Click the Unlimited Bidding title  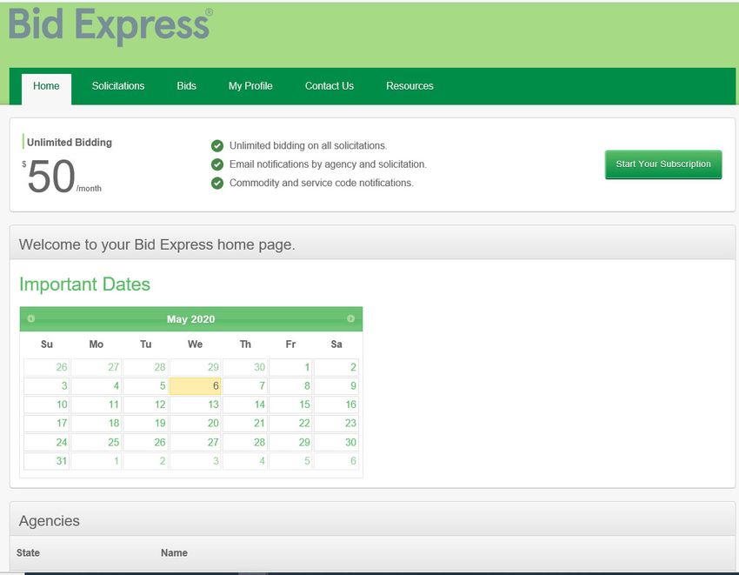pos(70,143)
